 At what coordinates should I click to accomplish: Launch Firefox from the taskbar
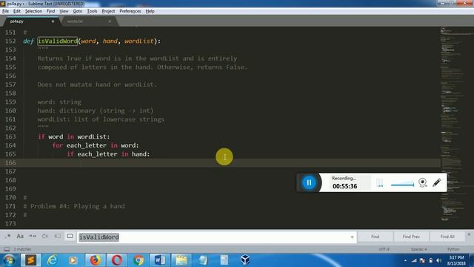95,260
